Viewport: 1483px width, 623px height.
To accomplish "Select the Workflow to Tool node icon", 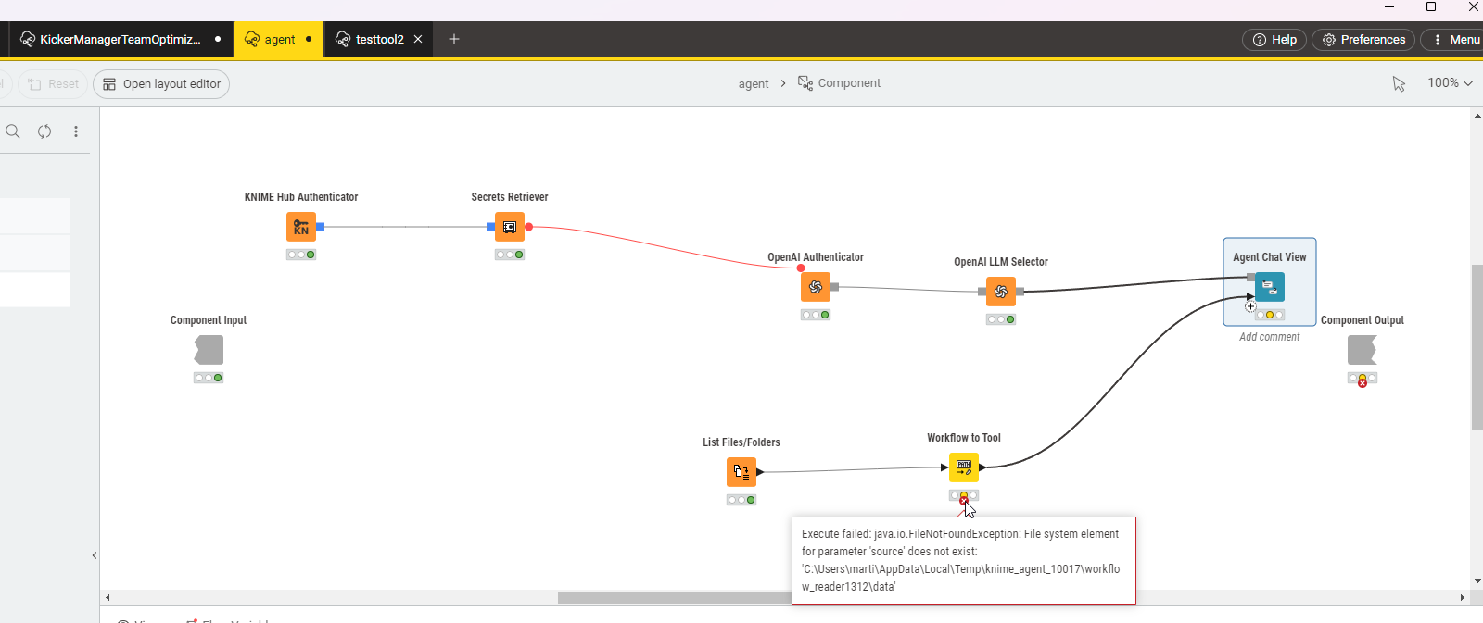I will (x=964, y=467).
